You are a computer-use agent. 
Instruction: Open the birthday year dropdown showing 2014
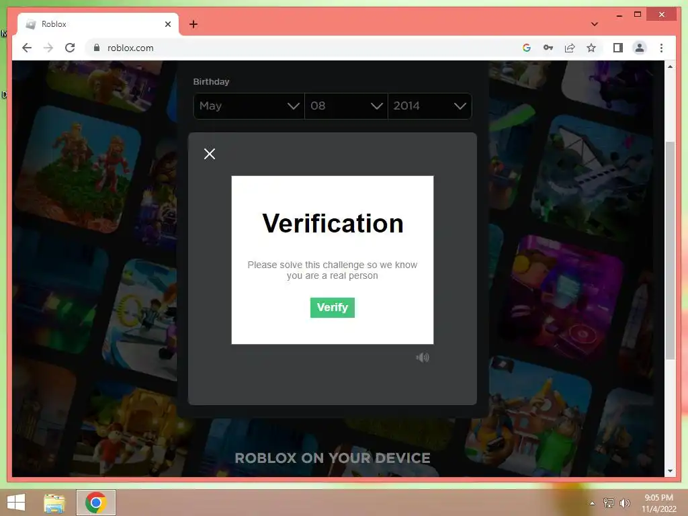pyautogui.click(x=429, y=105)
